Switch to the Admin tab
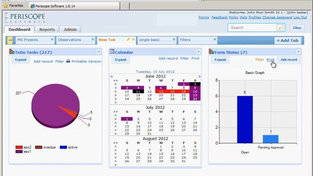 pyautogui.click(x=70, y=29)
